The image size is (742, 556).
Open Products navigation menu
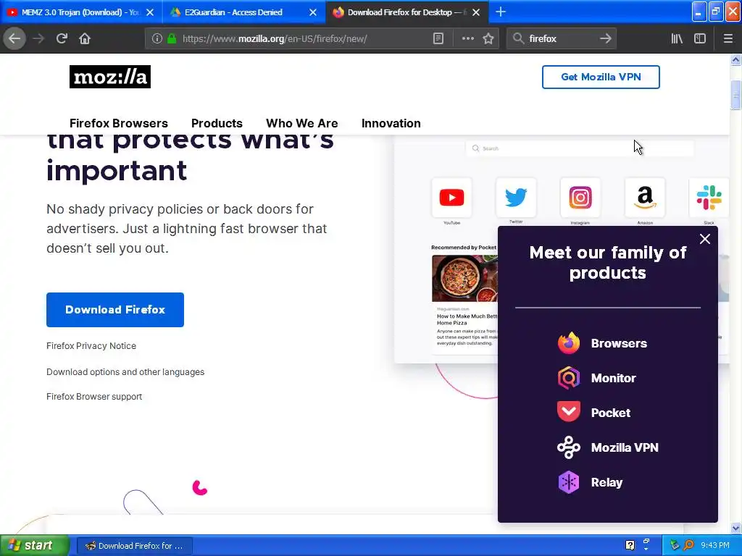coord(217,123)
